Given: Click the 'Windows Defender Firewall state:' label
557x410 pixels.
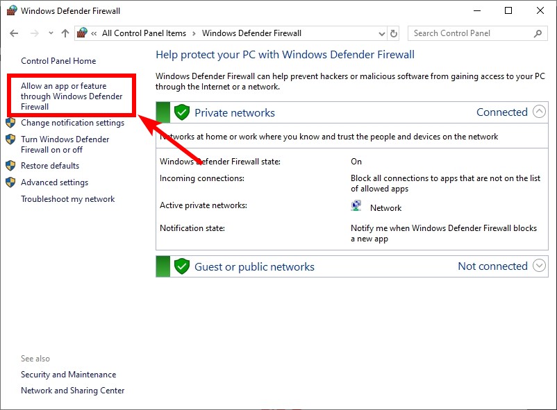Looking at the screenshot, I should point(220,162).
